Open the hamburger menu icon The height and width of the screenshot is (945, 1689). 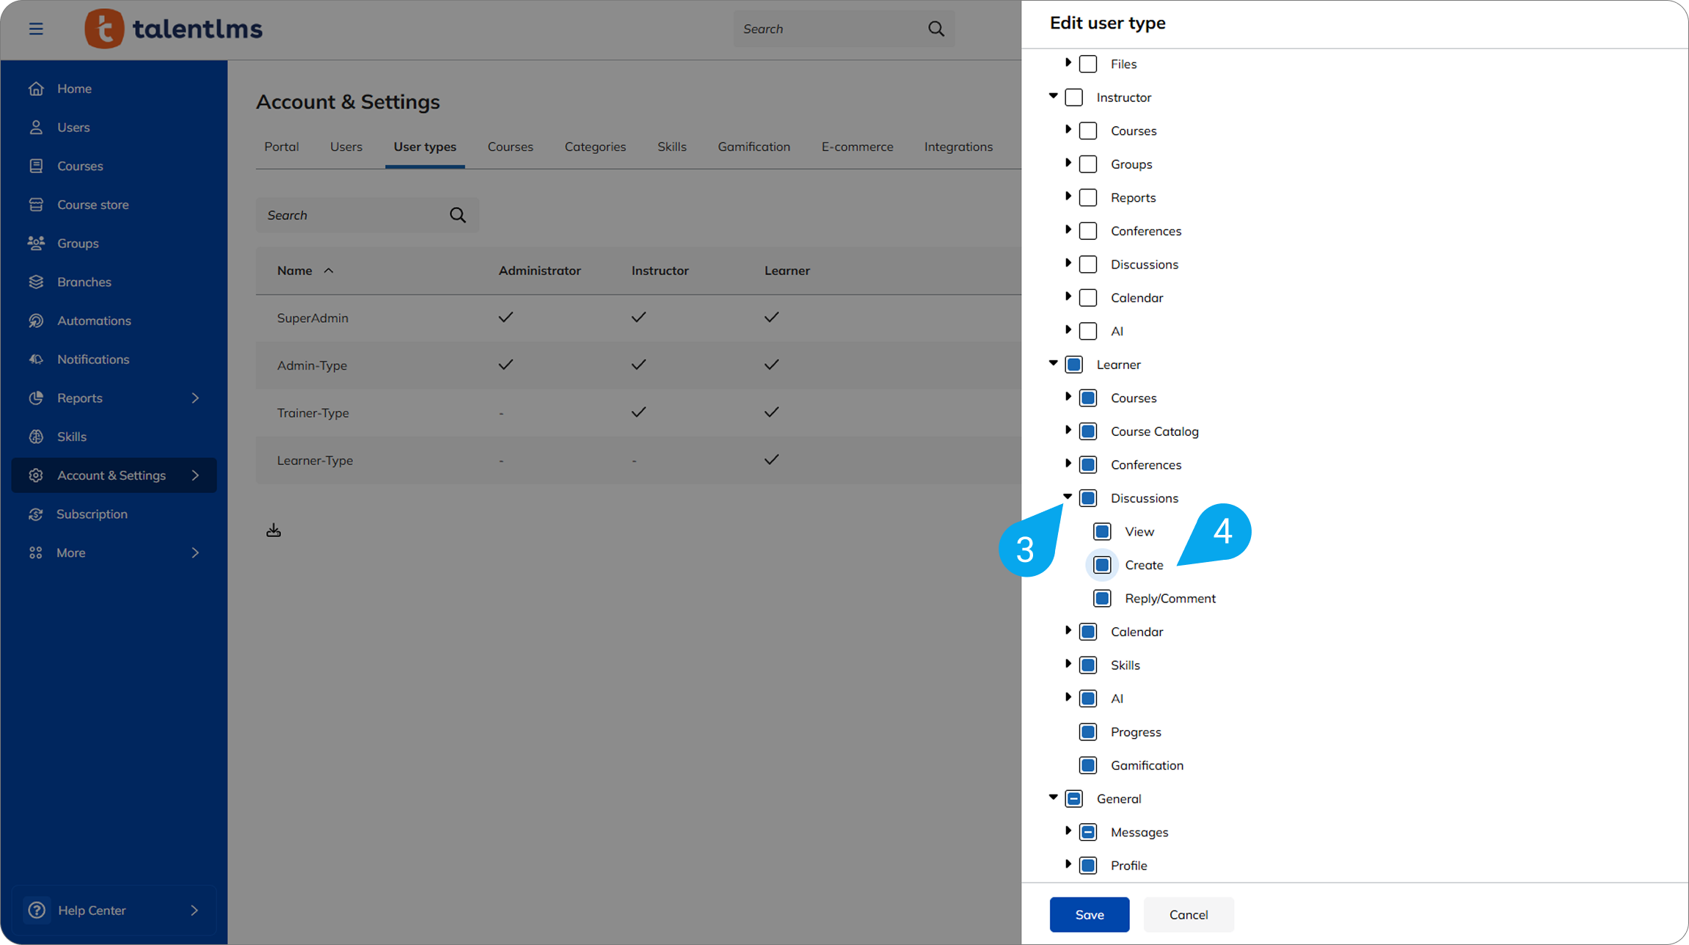coord(36,29)
